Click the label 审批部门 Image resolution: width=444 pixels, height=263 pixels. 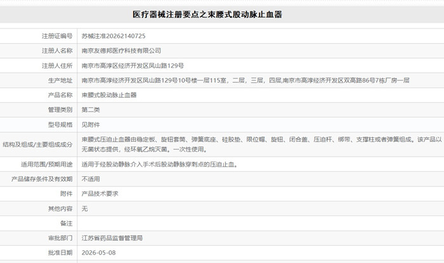click(60, 238)
